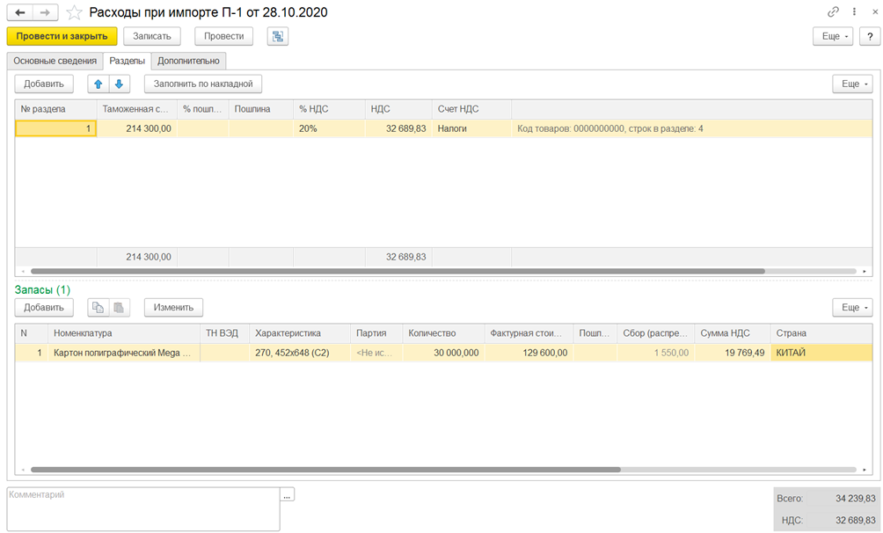Open the document structure icon next to Провести
The image size is (883, 533).
coord(278,36)
